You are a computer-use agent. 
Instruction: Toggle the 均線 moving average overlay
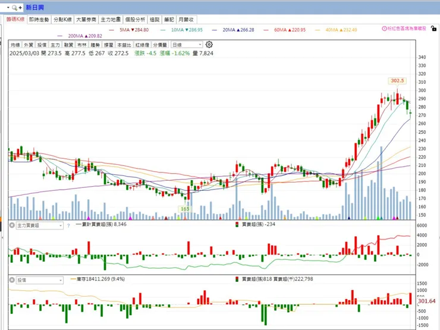pyautogui.click(x=15, y=45)
